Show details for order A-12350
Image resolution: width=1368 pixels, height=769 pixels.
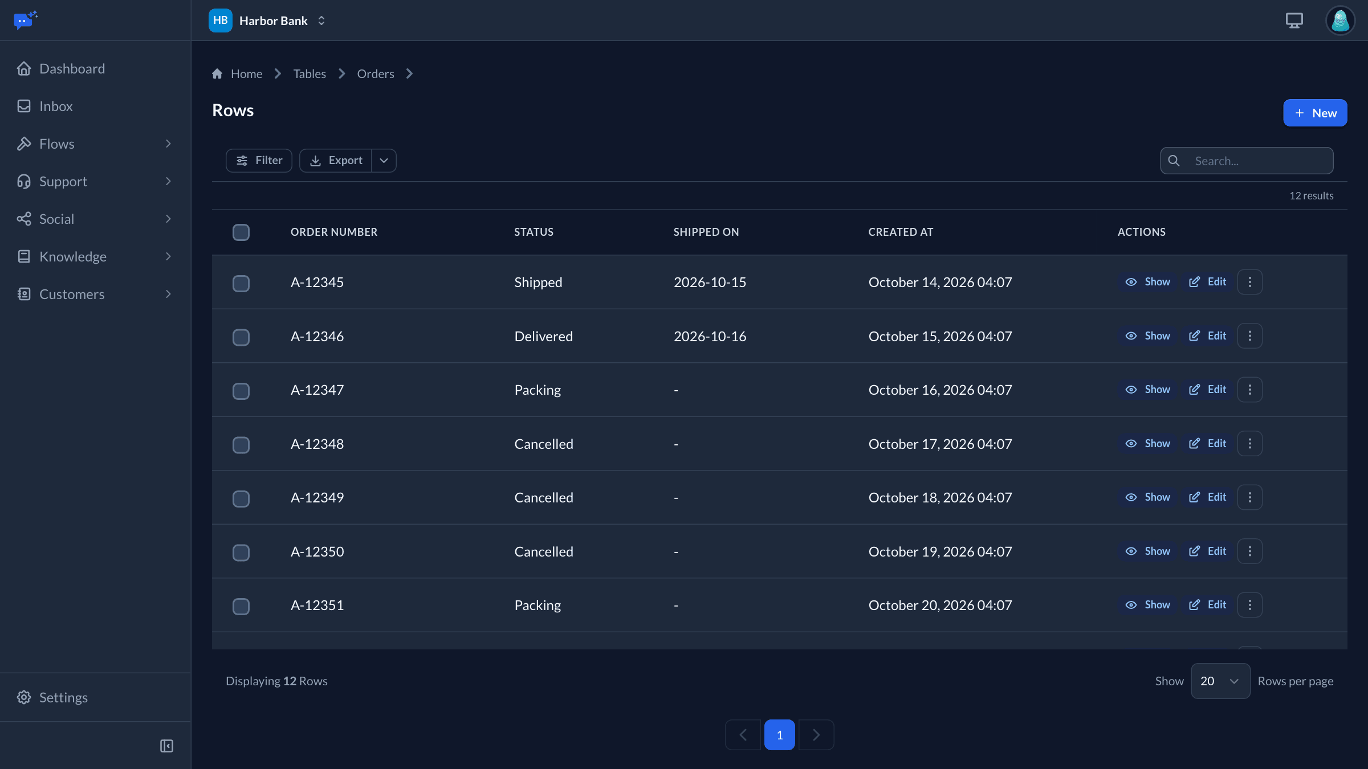click(x=1147, y=551)
